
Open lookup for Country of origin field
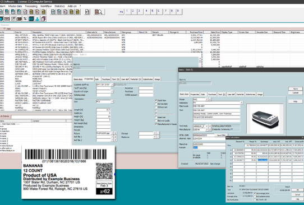coord(112,91)
